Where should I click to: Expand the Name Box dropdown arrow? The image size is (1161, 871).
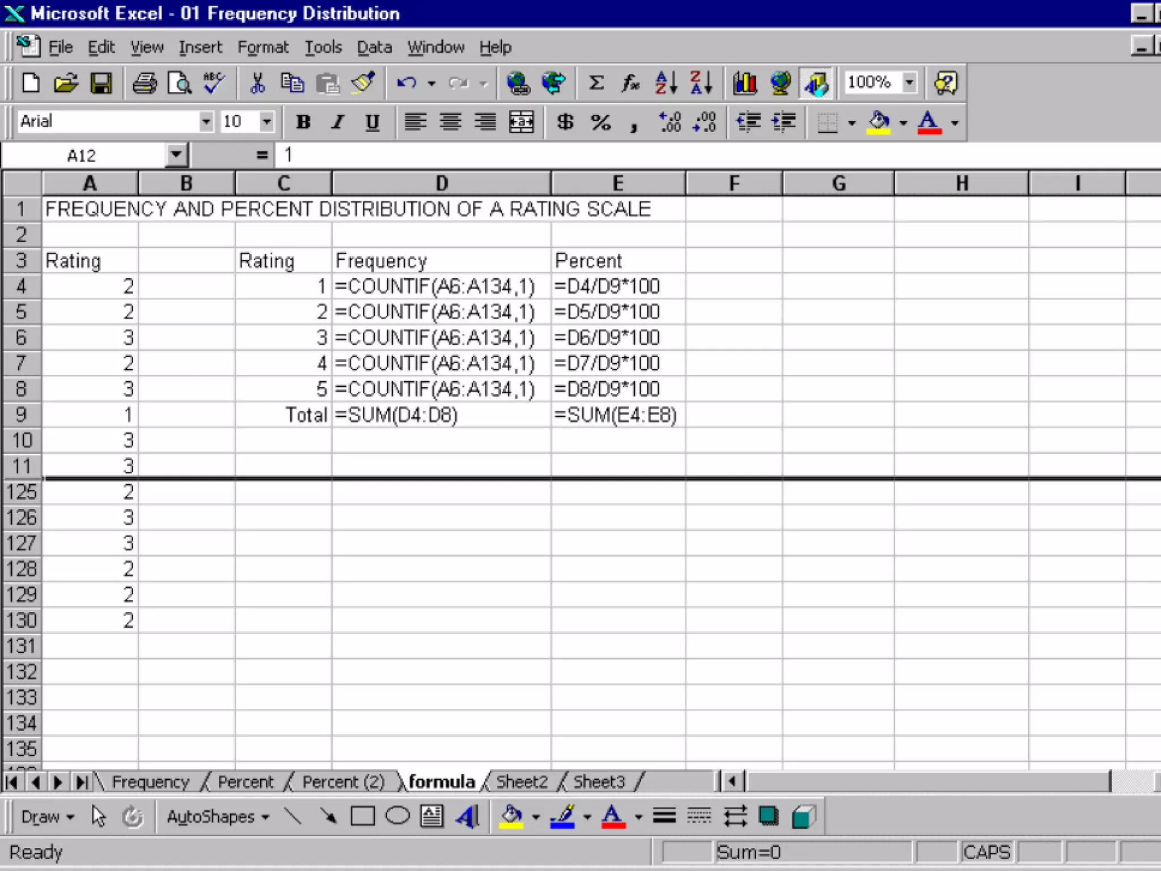176,155
